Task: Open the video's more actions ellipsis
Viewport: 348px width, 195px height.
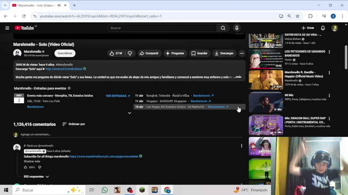Action: (x=242, y=53)
